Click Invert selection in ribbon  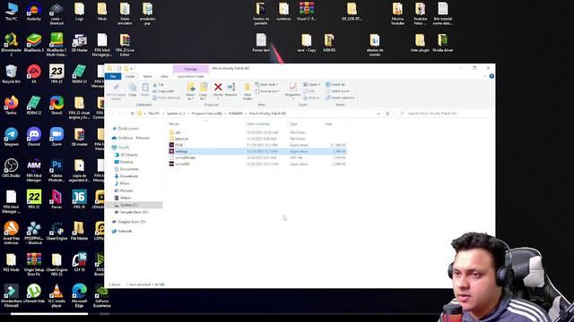[x=340, y=97]
